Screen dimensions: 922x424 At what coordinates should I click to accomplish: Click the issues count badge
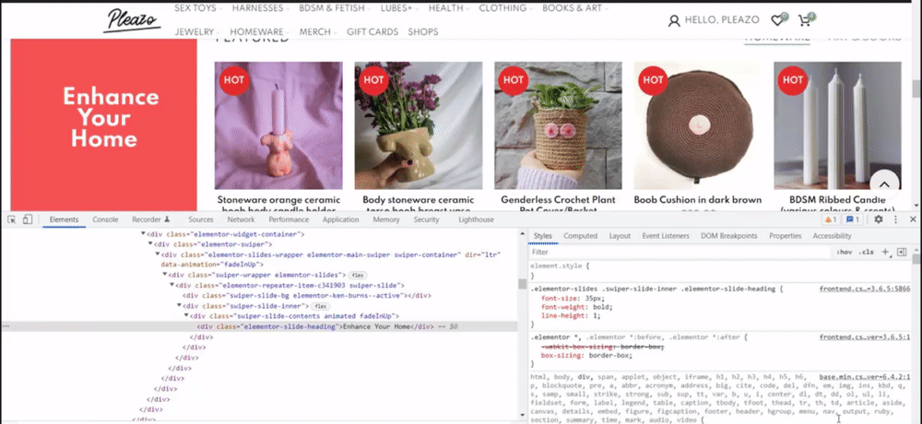(853, 219)
